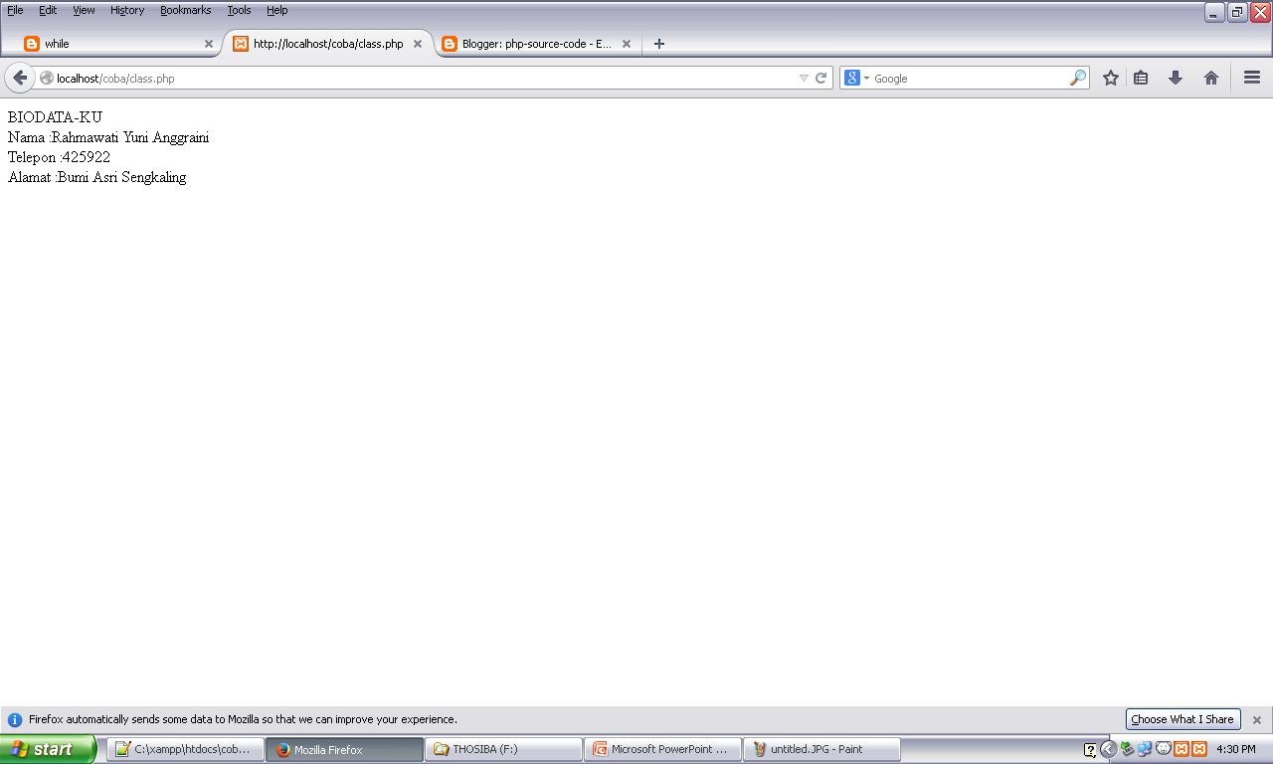
Task: Click the help question mark tray icon
Action: tap(1090, 749)
